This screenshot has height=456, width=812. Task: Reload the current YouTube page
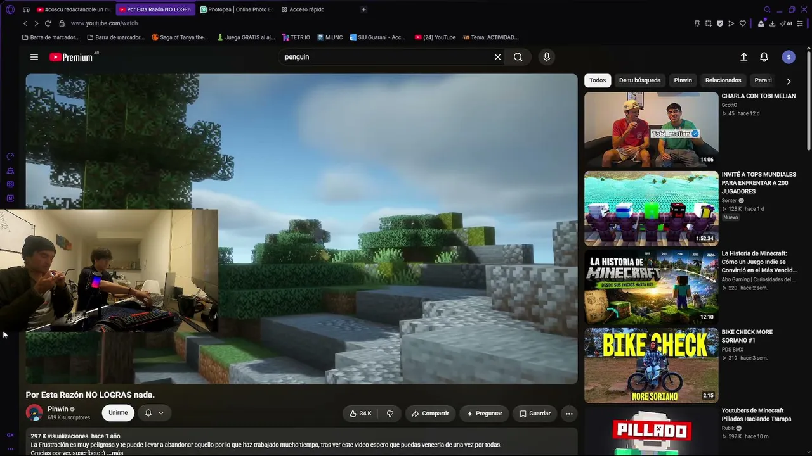coord(48,23)
